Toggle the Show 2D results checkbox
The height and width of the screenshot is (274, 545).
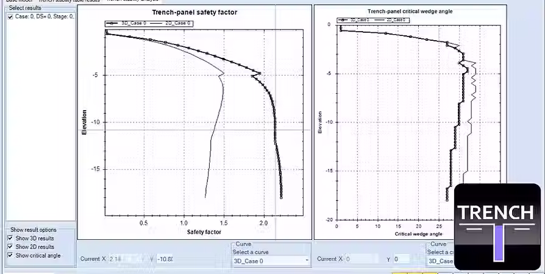[x=10, y=247]
